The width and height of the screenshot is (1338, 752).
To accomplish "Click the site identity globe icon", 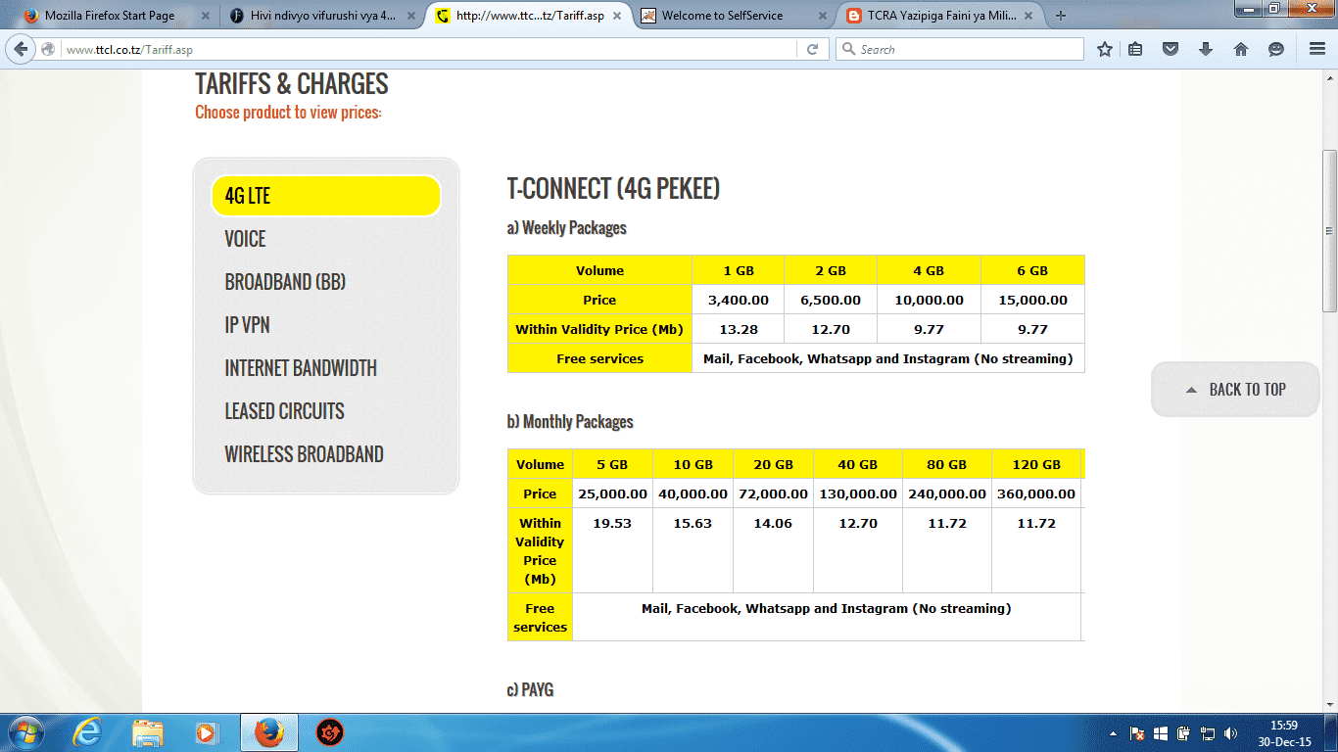I will tap(48, 49).
